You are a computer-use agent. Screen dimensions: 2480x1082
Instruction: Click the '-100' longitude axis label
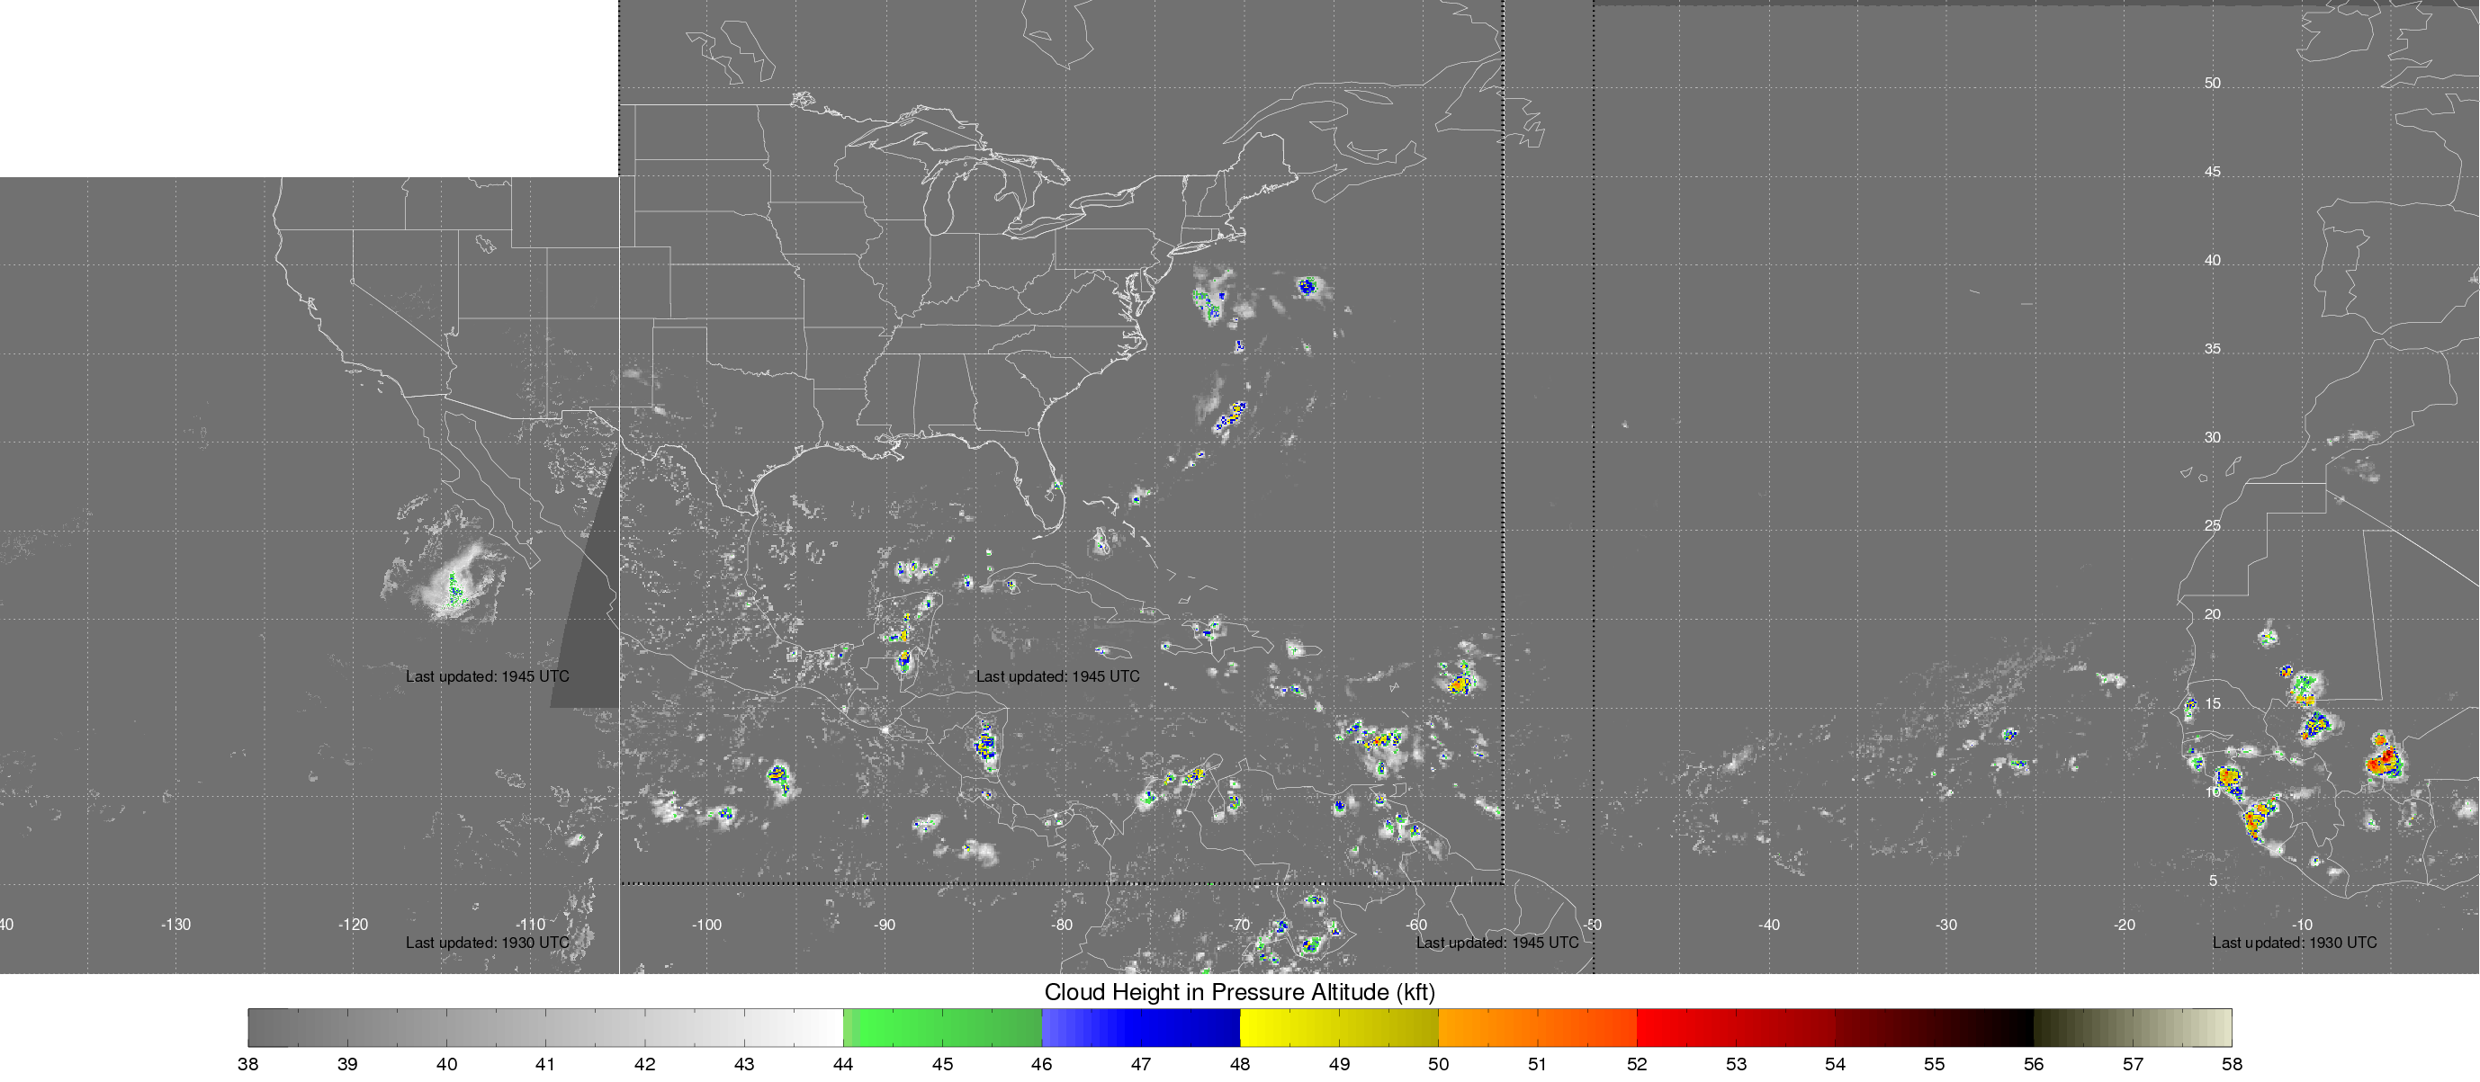click(x=705, y=924)
